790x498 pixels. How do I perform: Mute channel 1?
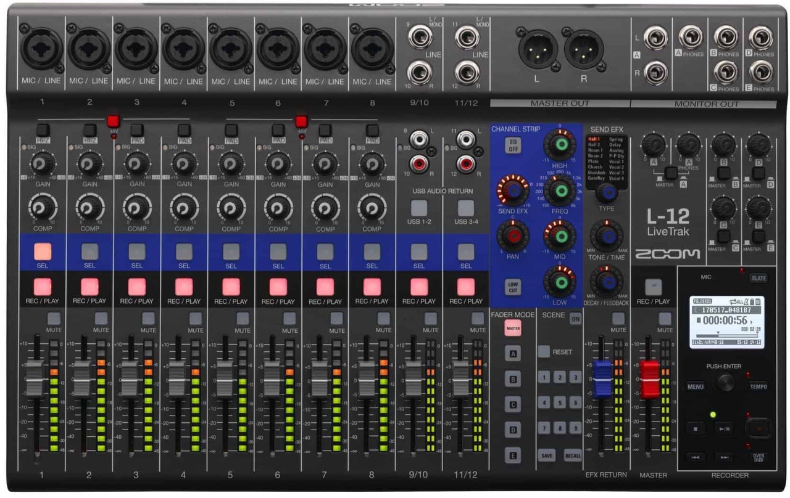pyautogui.click(x=54, y=319)
